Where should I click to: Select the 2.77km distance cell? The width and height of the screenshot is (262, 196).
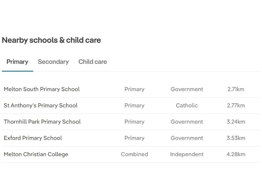236,106
